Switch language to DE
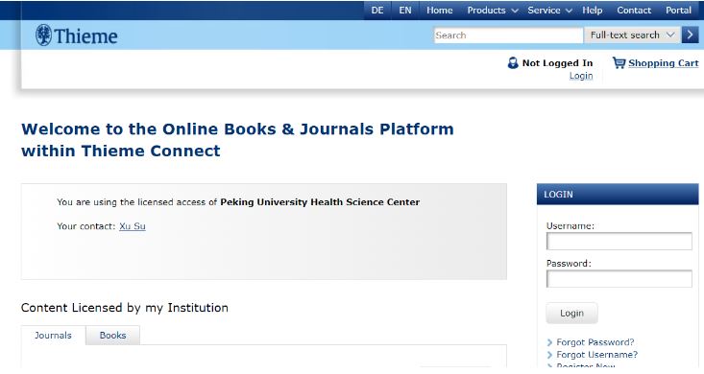The width and height of the screenshot is (704, 374). pyautogui.click(x=377, y=11)
